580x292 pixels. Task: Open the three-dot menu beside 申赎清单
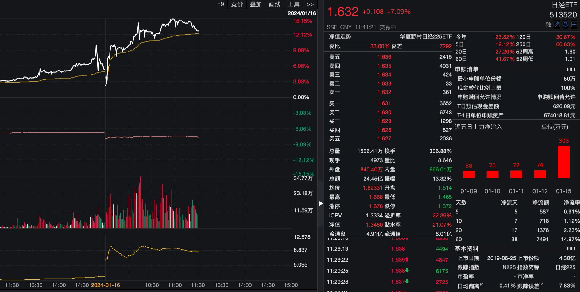click(x=571, y=69)
